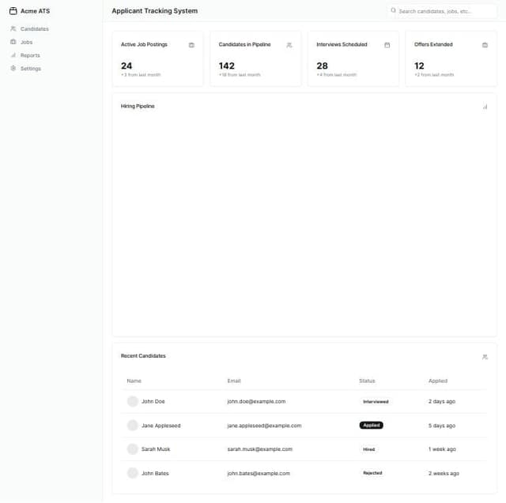The image size is (506, 503).
Task: Click the 28 interviews scheduled value
Action: tap(322, 66)
